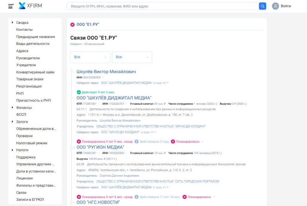Expand "Ликвидировано" status dropdown for РУГИОН МЕДИА
The width and height of the screenshot is (307, 206).
(202, 141)
